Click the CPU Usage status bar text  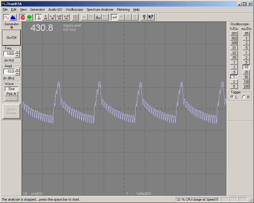[x=197, y=200]
